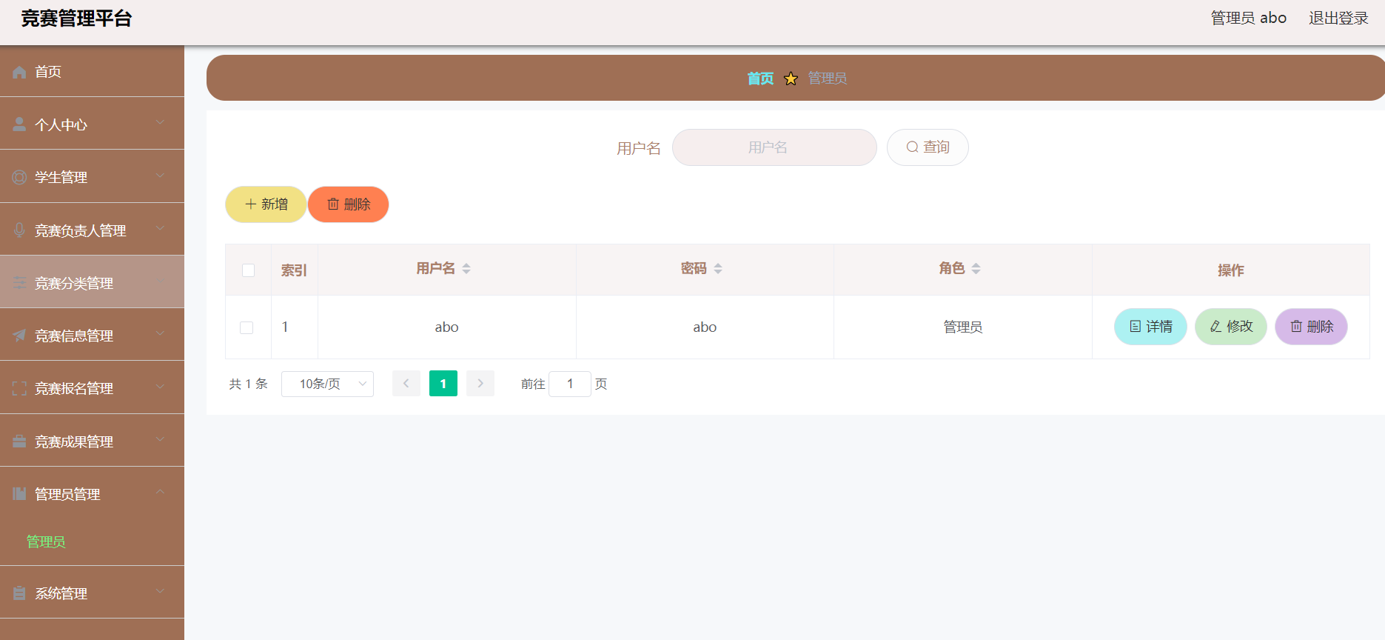
Task: Click the sliders icon beside 竞赛分类管理
Action: coord(20,283)
